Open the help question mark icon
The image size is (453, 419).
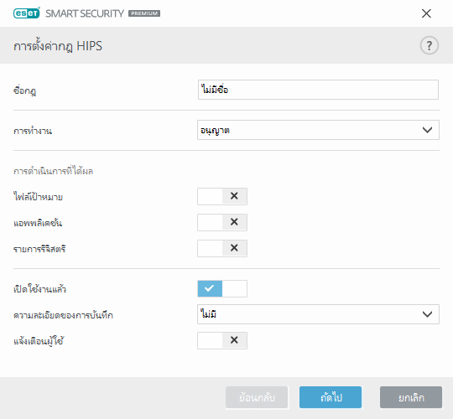(x=429, y=45)
